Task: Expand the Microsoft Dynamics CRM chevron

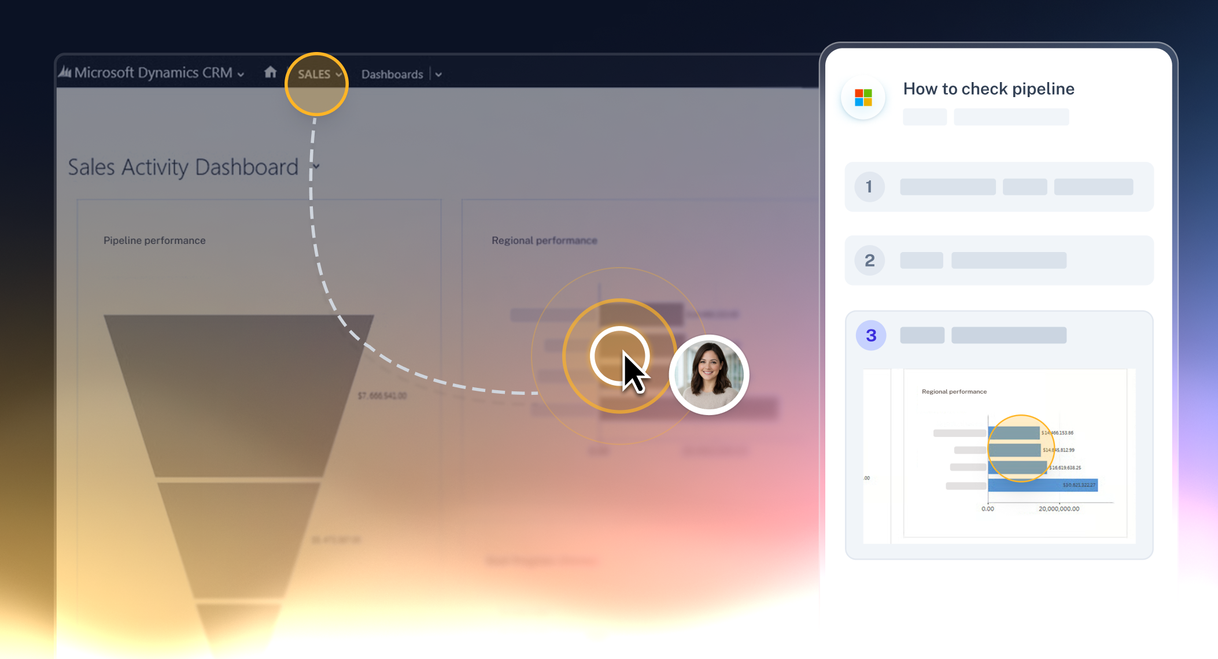Action: (241, 75)
